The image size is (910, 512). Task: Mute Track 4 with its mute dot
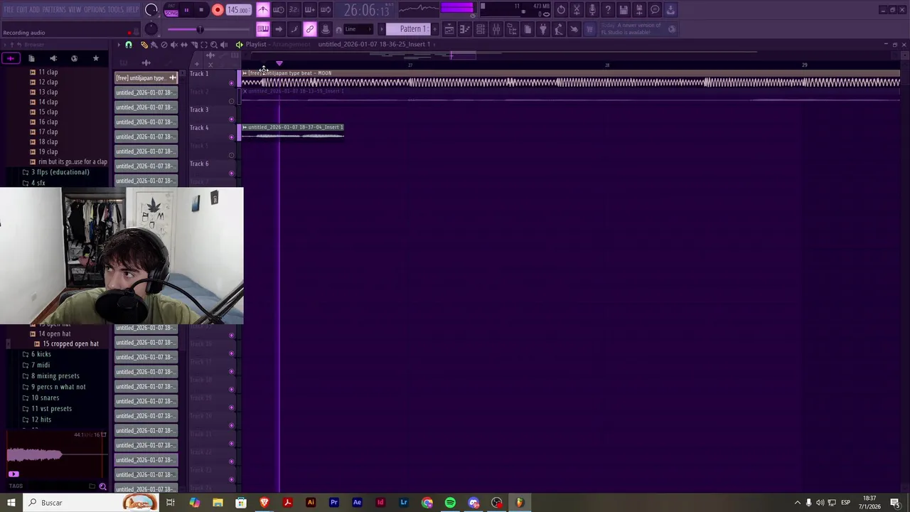tap(231, 137)
